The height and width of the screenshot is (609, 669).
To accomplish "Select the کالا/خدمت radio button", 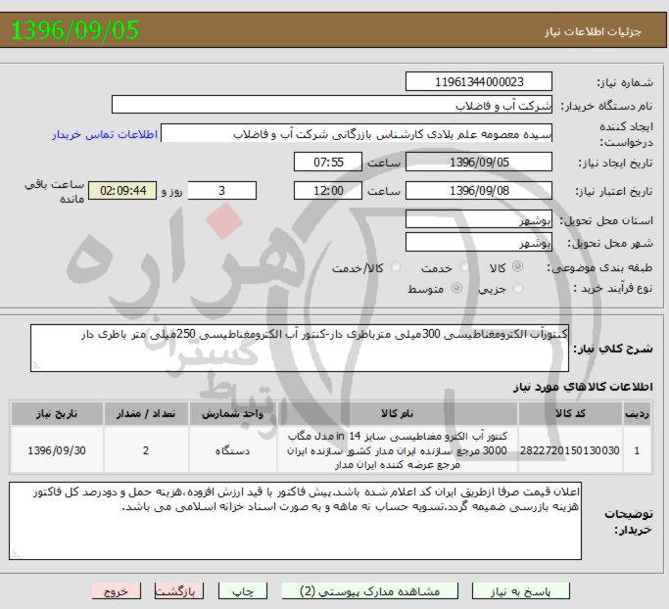I will tap(396, 267).
